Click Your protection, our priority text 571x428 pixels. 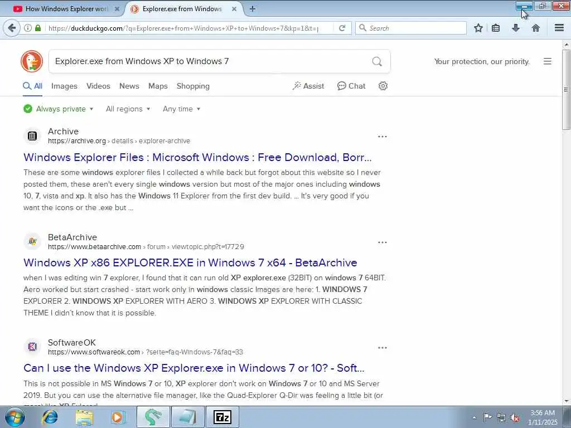pyautogui.click(x=481, y=61)
